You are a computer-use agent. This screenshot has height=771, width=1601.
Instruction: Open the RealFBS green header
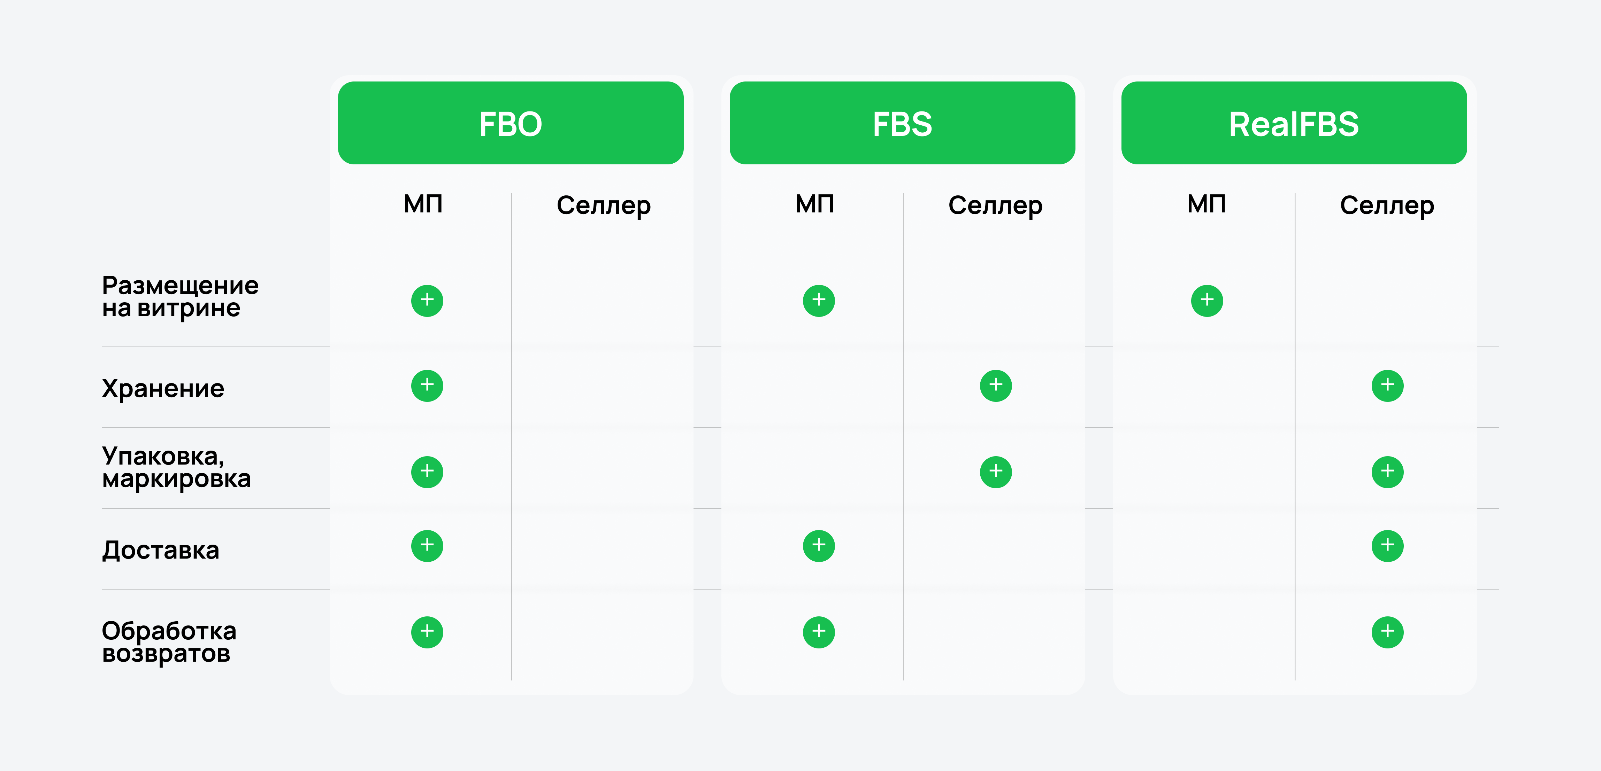click(1294, 123)
